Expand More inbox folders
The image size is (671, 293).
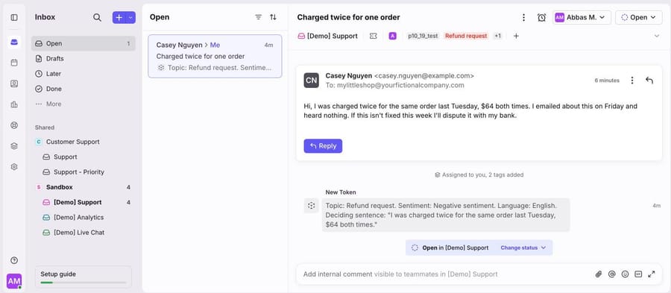coord(84,104)
